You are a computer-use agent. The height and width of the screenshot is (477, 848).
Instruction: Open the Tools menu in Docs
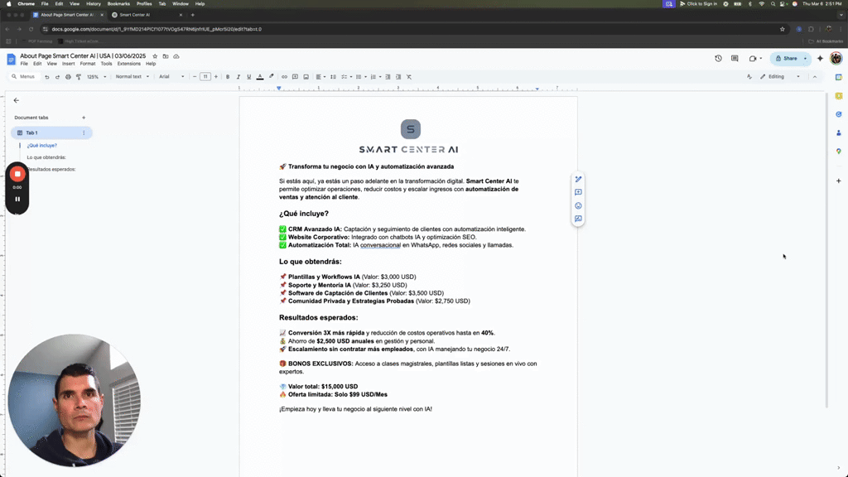point(106,64)
